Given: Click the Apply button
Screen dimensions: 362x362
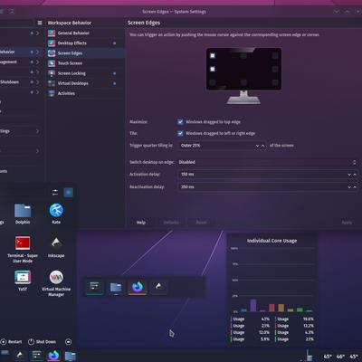Looking at the screenshot, I should pyautogui.click(x=347, y=223).
